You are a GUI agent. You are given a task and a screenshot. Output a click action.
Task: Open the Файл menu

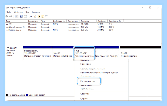[x=9, y=12]
